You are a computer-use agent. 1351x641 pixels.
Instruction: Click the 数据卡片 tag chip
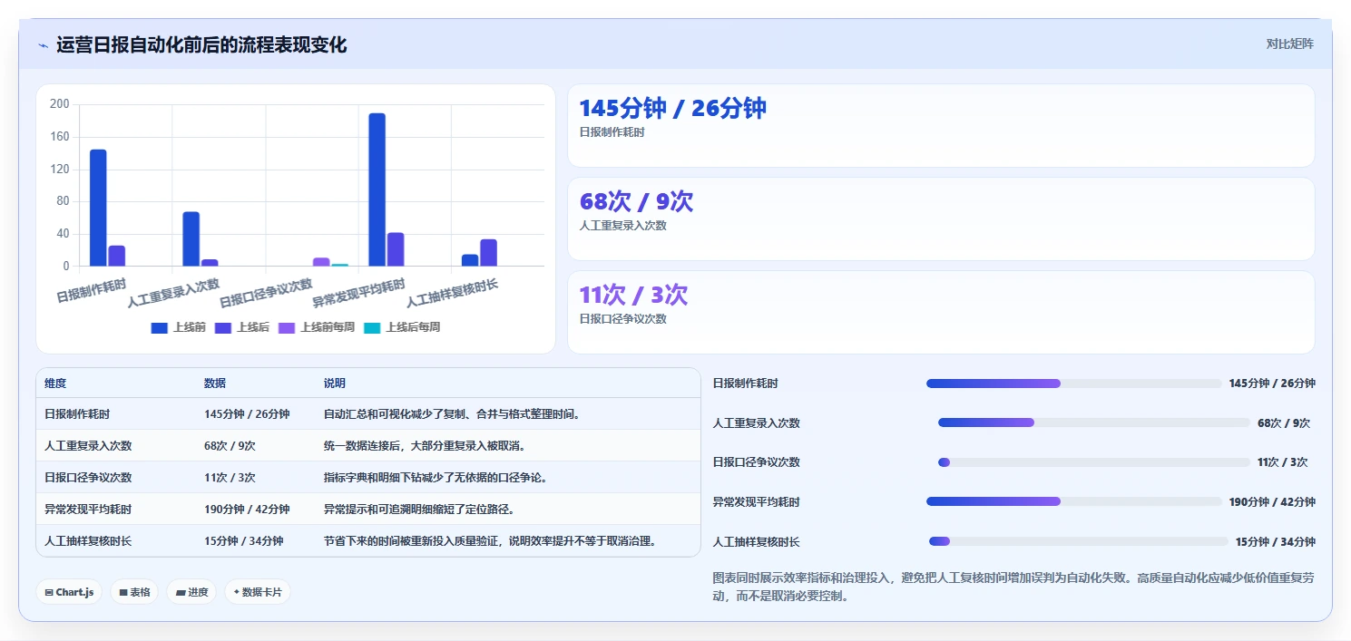[258, 592]
